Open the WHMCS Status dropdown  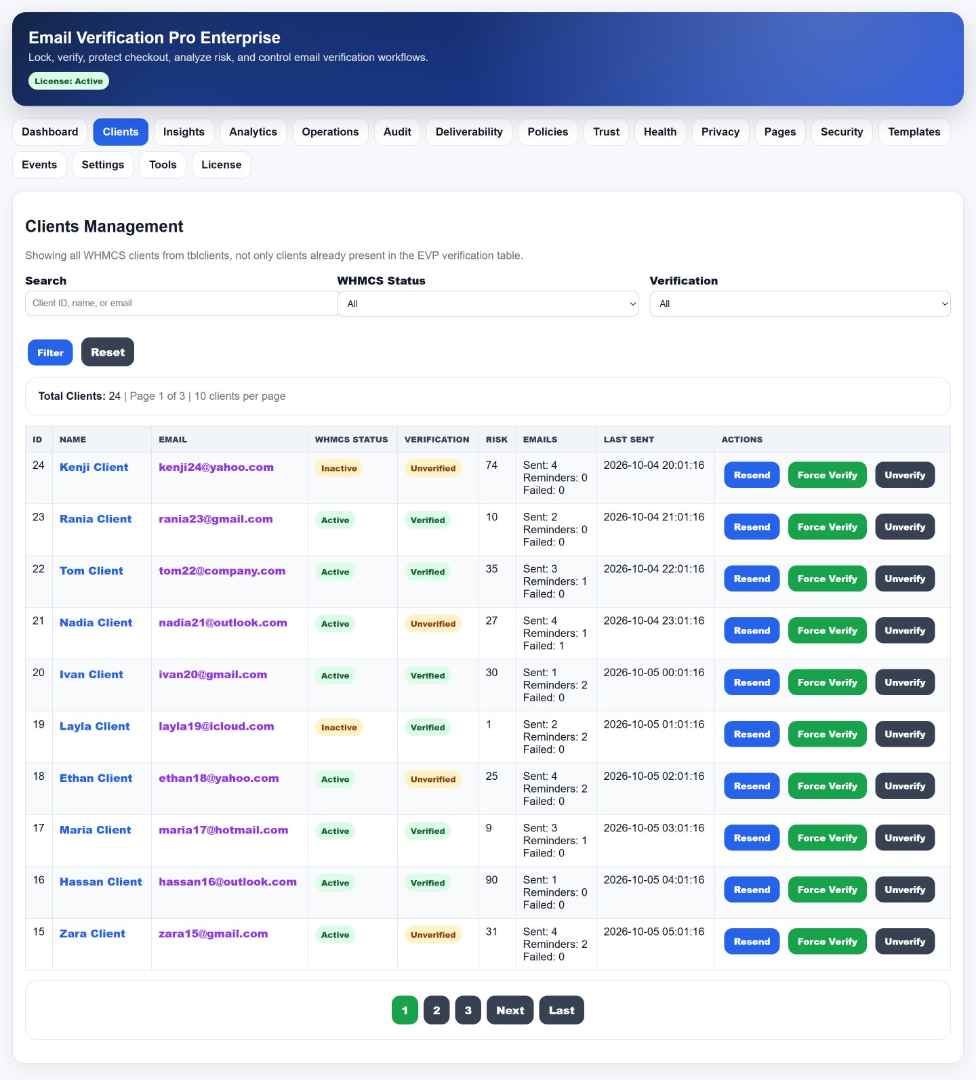coord(488,304)
